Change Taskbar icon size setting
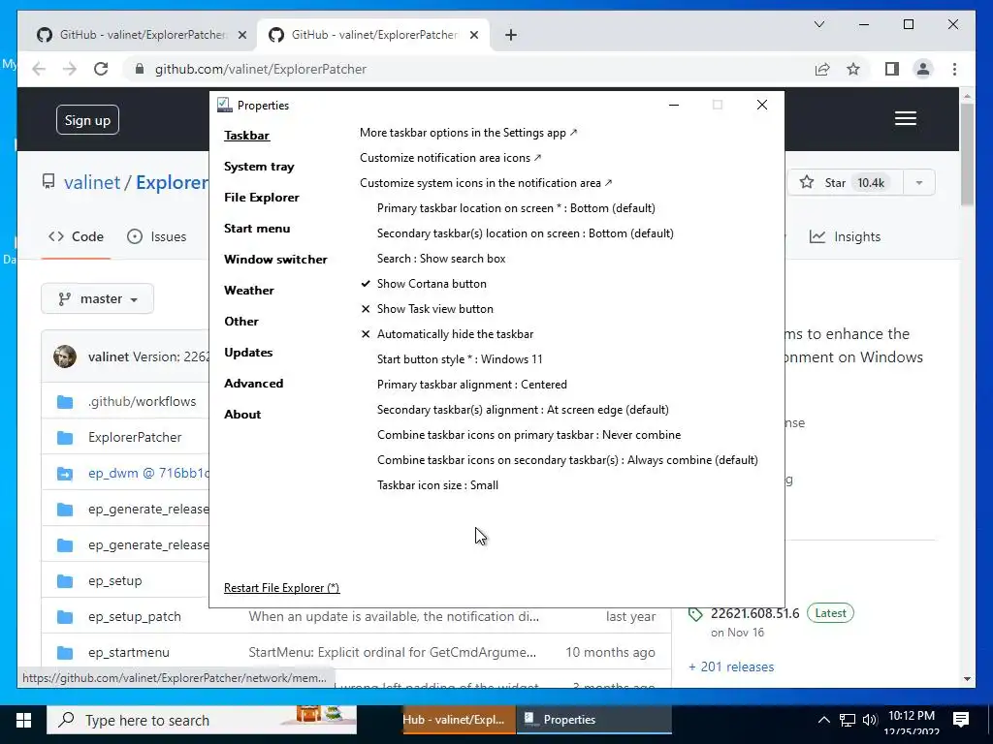The width and height of the screenshot is (993, 744). pyautogui.click(x=437, y=485)
